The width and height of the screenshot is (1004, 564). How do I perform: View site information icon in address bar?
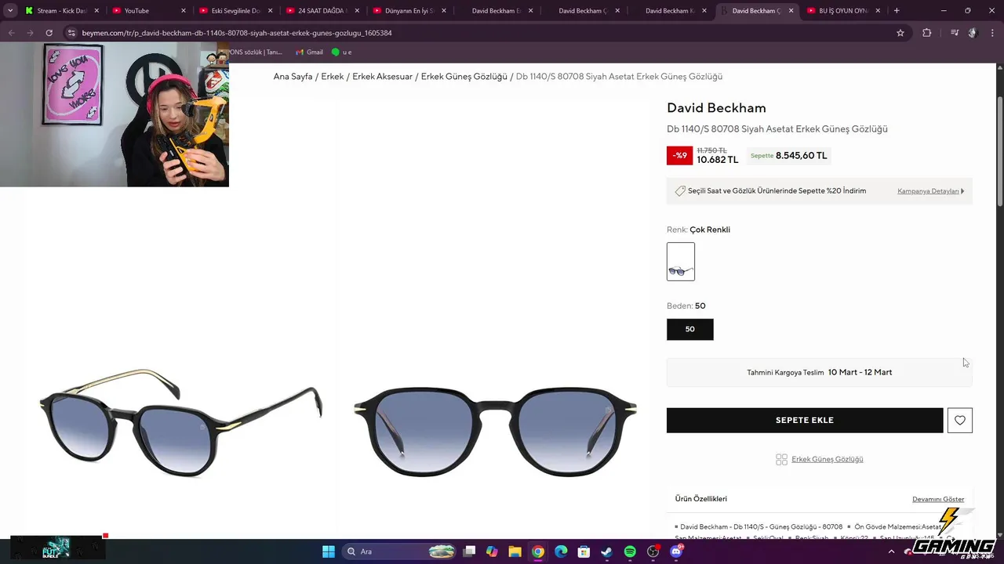click(71, 33)
